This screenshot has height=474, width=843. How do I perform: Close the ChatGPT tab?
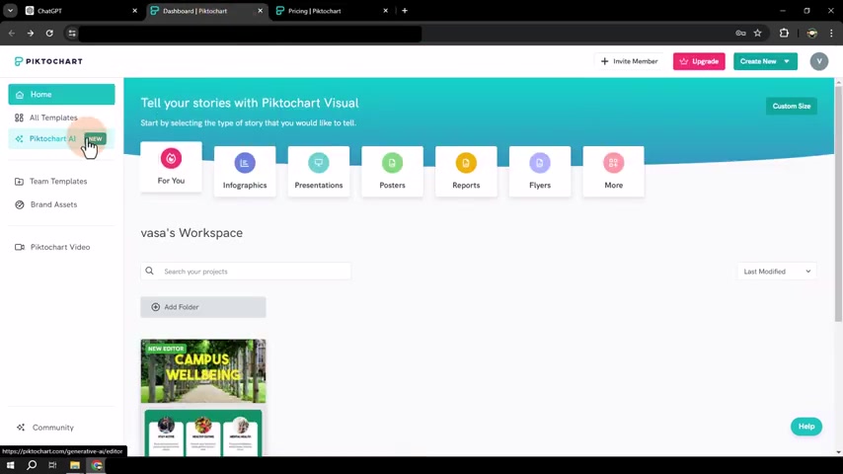tap(134, 11)
